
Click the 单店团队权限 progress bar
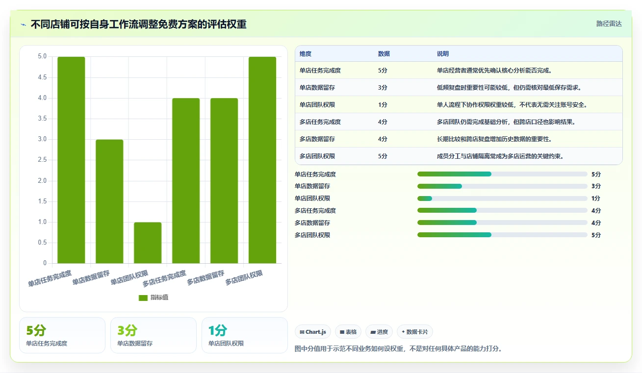tap(502, 199)
